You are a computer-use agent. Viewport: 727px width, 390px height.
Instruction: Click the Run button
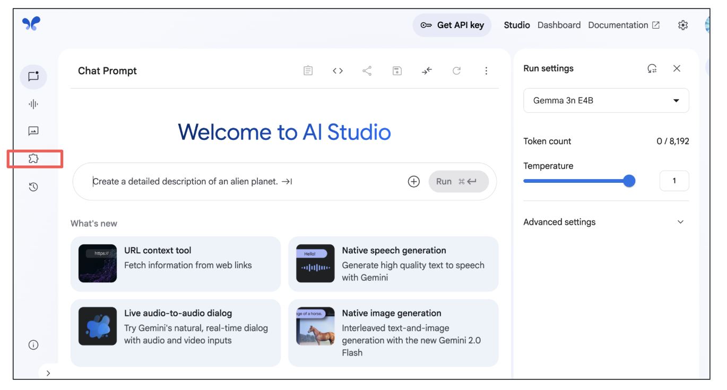458,181
